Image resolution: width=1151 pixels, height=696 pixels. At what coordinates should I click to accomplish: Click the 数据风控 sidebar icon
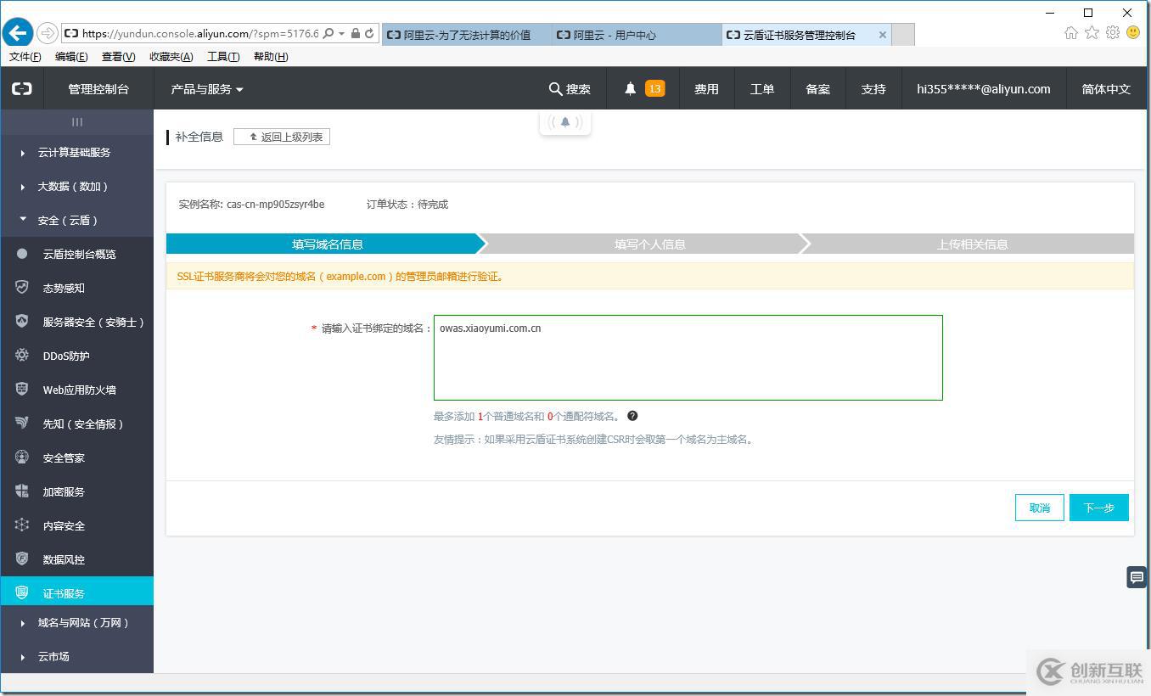pos(22,559)
